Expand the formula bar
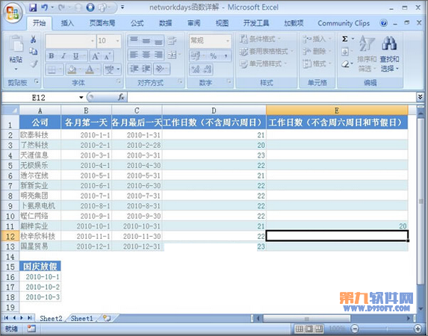 coord(421,97)
